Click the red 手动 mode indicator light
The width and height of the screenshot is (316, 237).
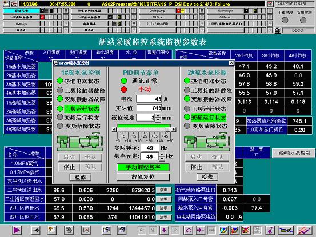(x=124, y=90)
